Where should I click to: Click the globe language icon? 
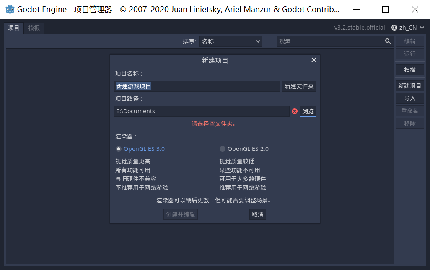coord(394,28)
